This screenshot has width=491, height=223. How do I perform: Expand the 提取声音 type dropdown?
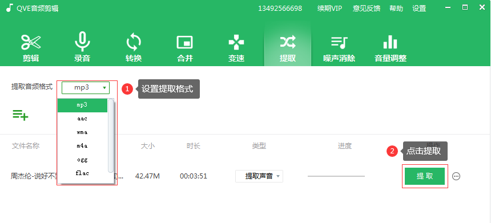[x=259, y=176]
